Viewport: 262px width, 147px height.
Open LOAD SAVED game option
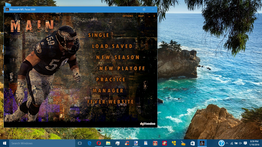[112, 46]
